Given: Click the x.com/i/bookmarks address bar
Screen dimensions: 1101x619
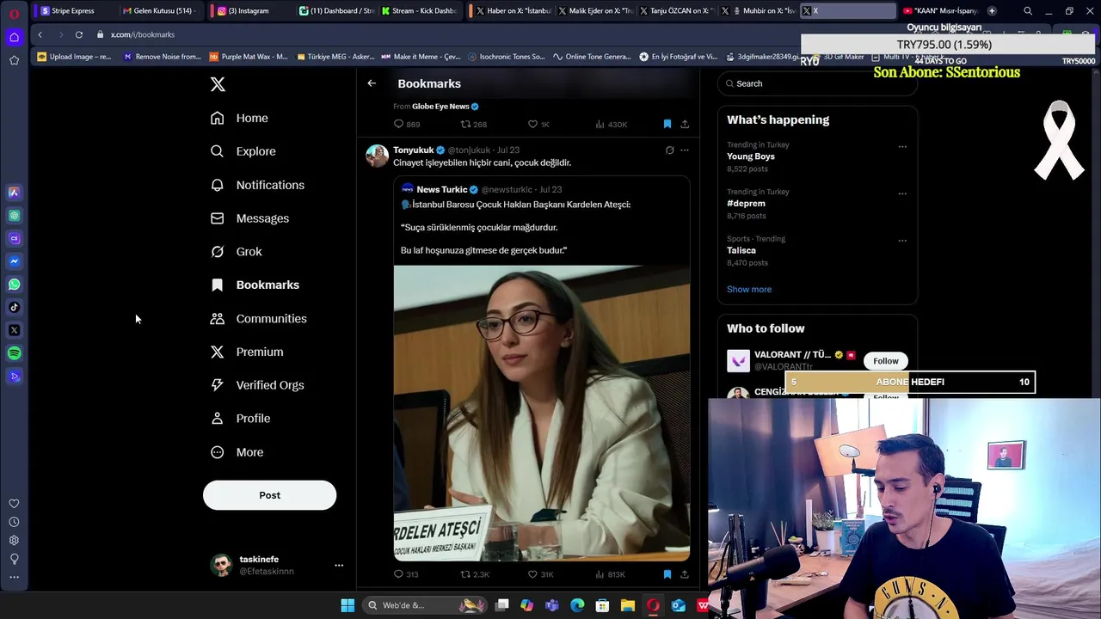Looking at the screenshot, I should click(x=143, y=34).
